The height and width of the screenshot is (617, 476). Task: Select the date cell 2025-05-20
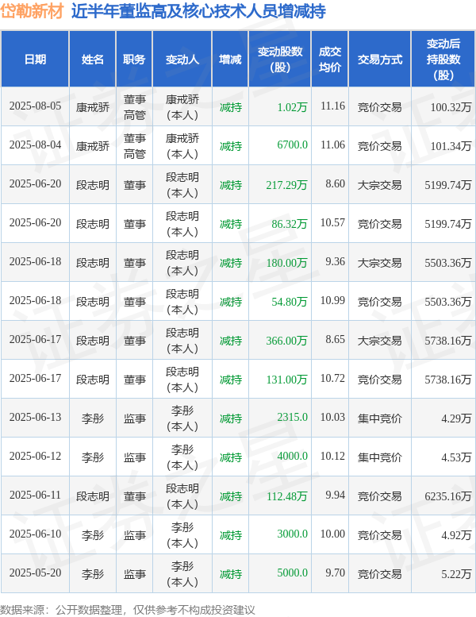pyautogui.click(x=36, y=573)
